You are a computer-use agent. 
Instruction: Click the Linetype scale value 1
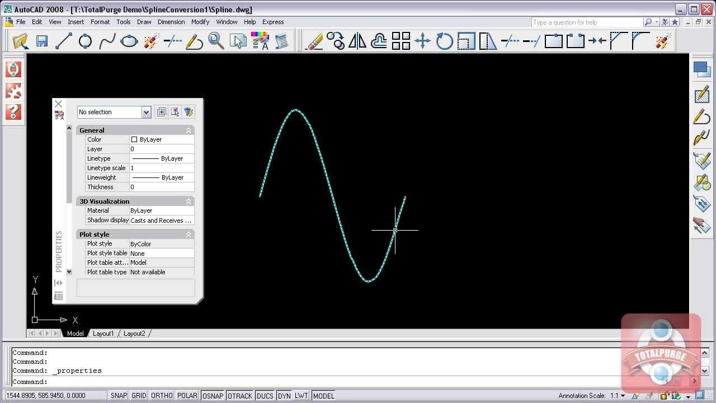coord(162,168)
